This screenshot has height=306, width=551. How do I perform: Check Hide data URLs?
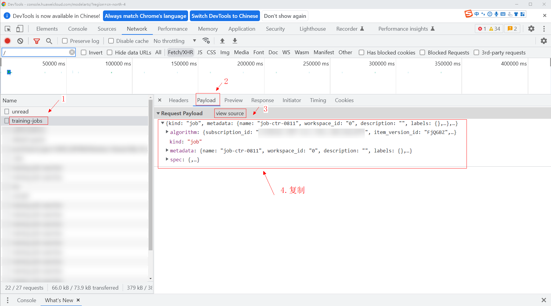click(110, 52)
